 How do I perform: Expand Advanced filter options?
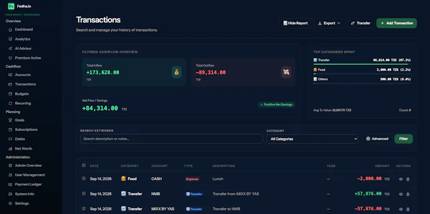[x=377, y=139]
